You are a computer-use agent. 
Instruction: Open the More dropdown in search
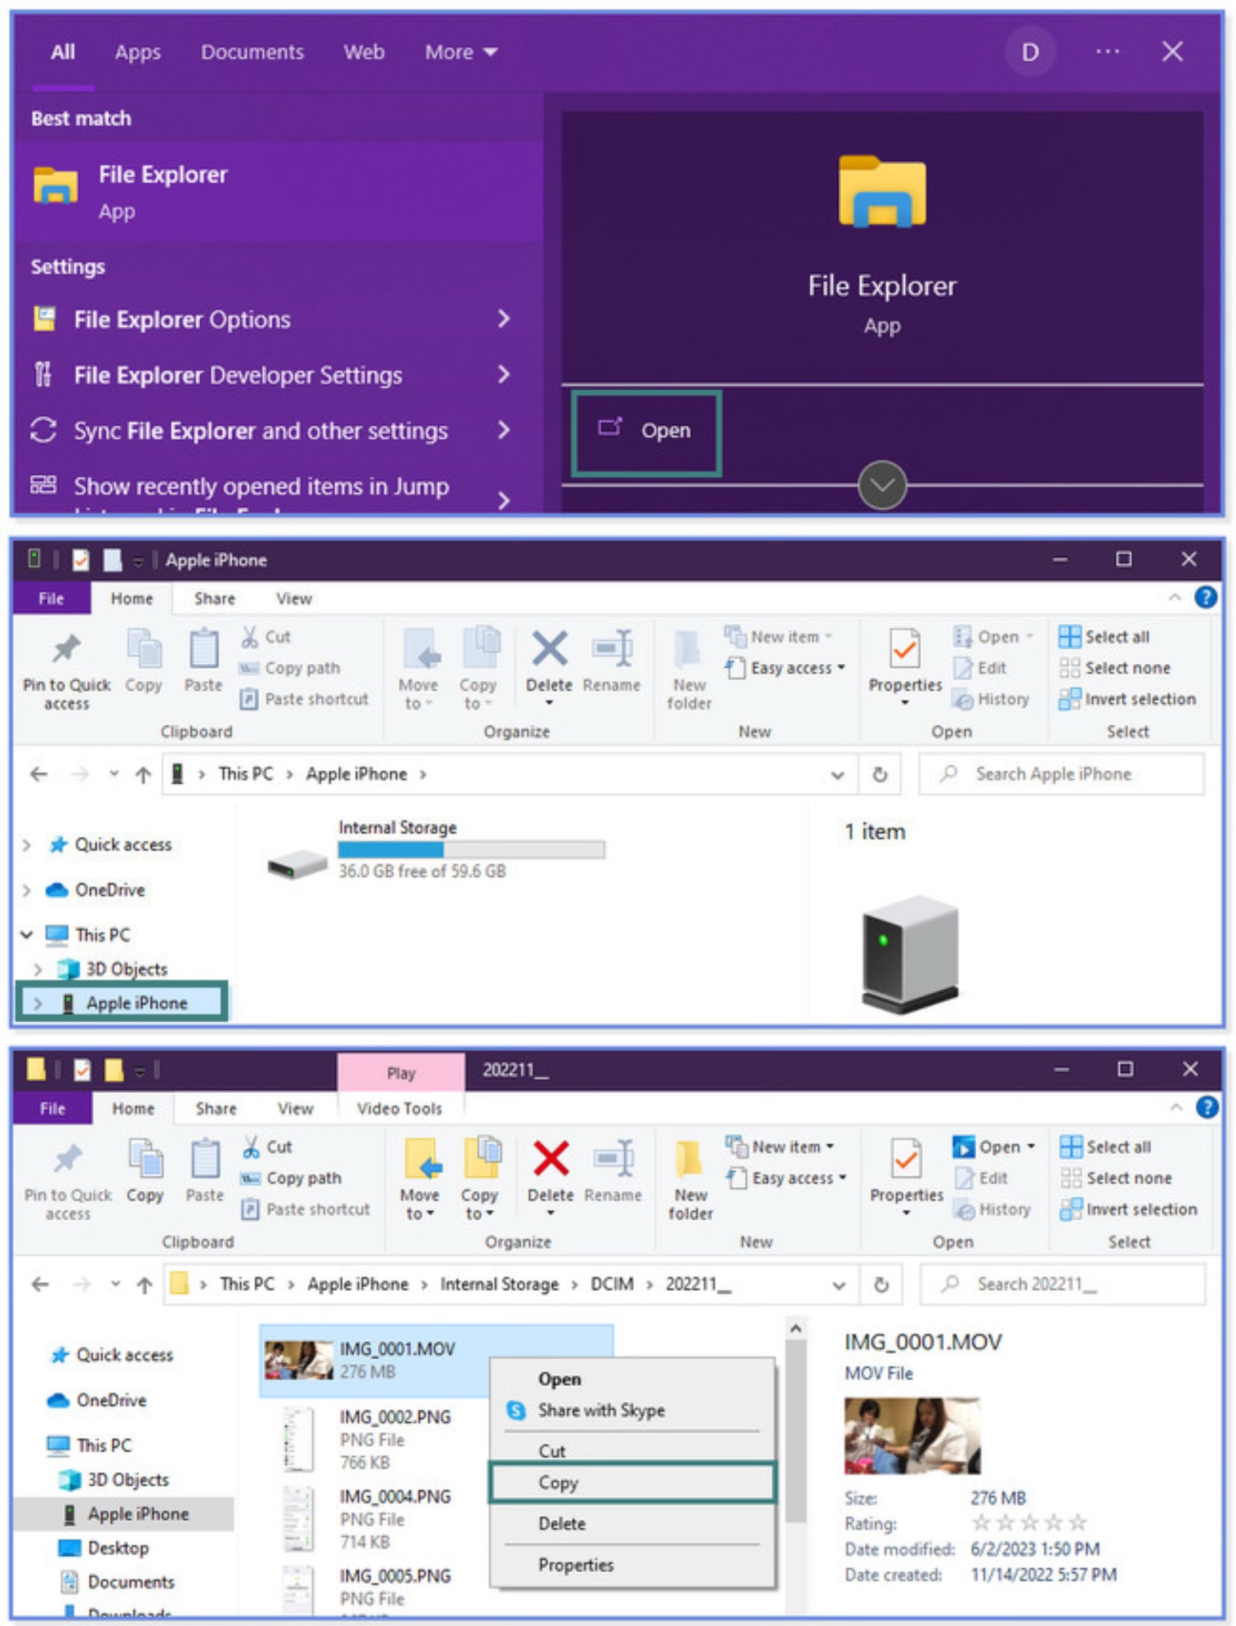click(x=461, y=52)
